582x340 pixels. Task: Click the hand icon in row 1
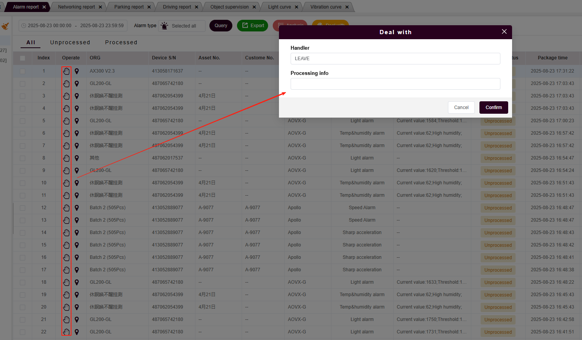pyautogui.click(x=66, y=71)
